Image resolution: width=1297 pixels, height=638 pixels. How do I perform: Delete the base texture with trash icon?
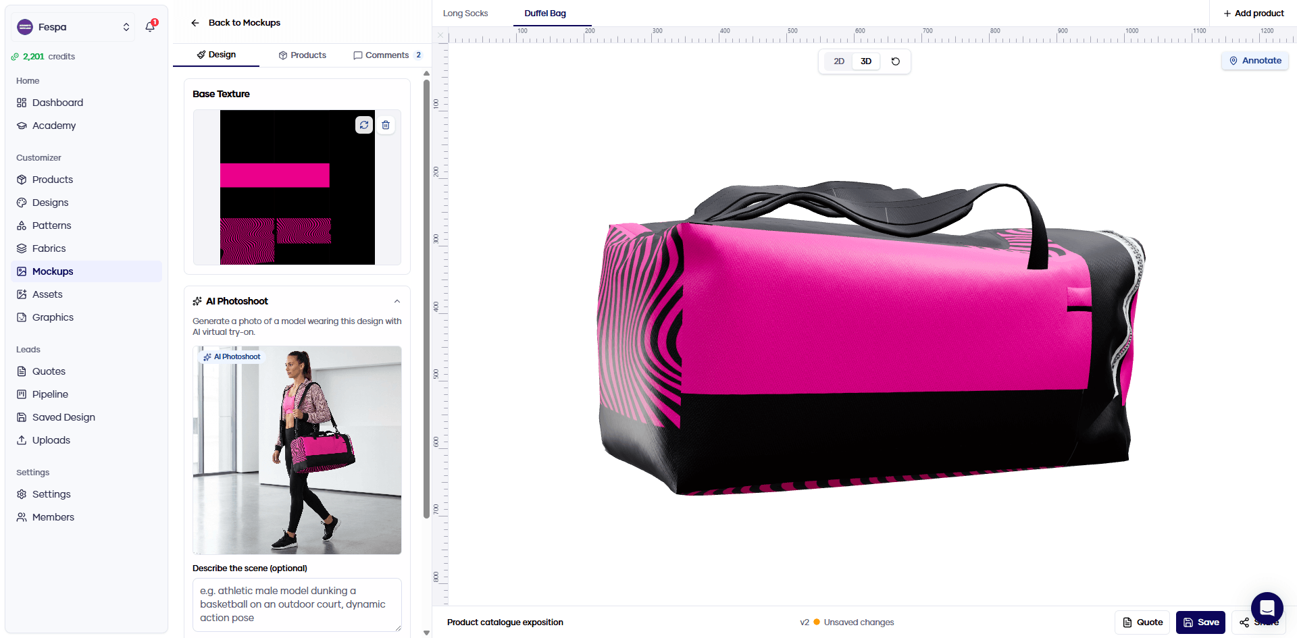point(386,125)
